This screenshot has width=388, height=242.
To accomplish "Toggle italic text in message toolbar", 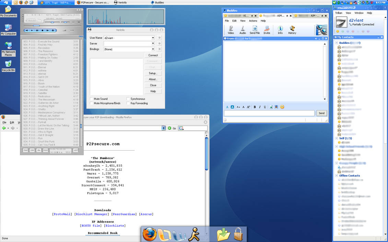I will (260, 107).
